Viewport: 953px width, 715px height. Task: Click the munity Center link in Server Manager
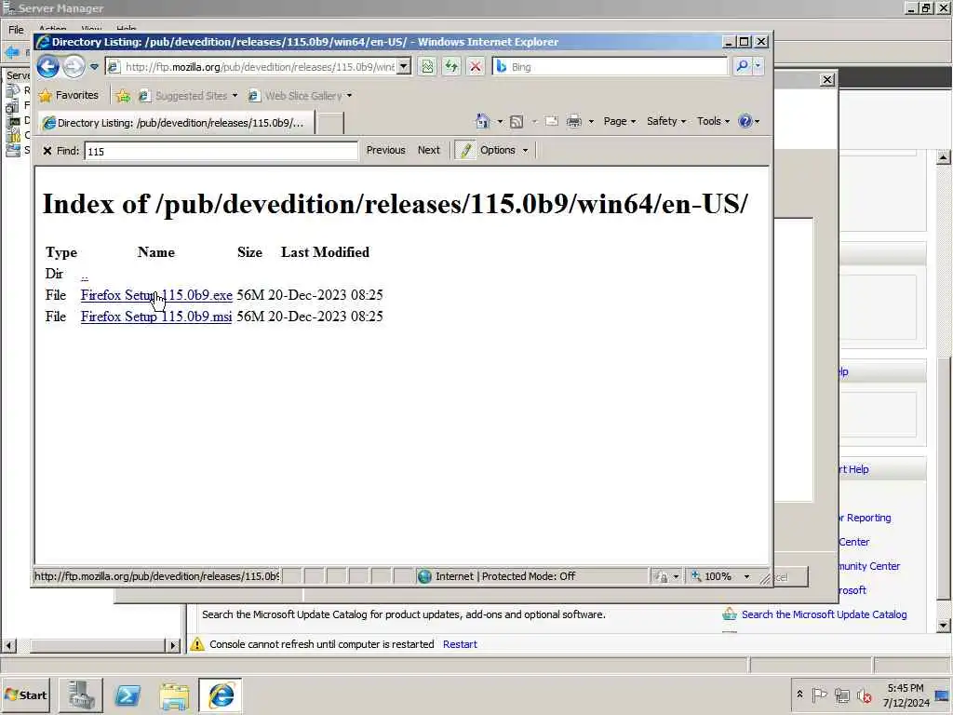click(869, 566)
